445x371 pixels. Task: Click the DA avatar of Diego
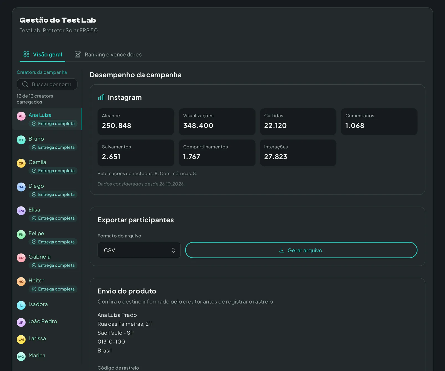coord(21,187)
